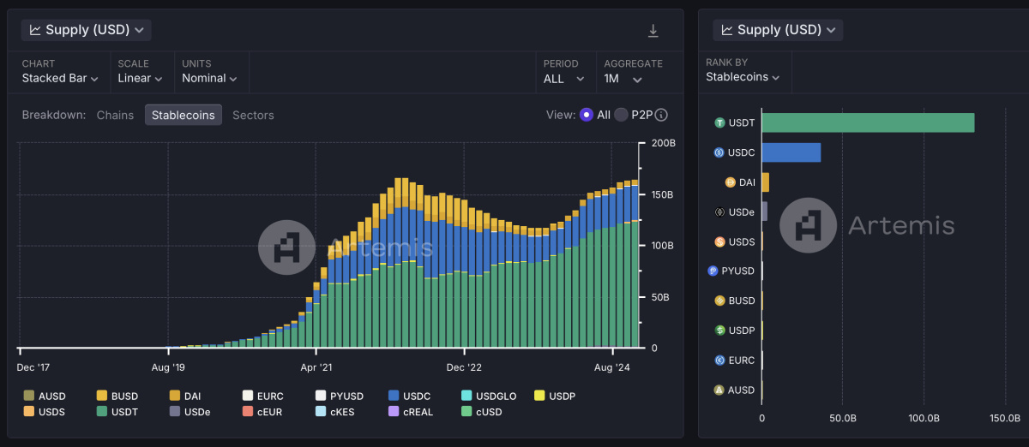Open the Rank By Stablecoins dropdown
1029x447 pixels.
point(743,77)
